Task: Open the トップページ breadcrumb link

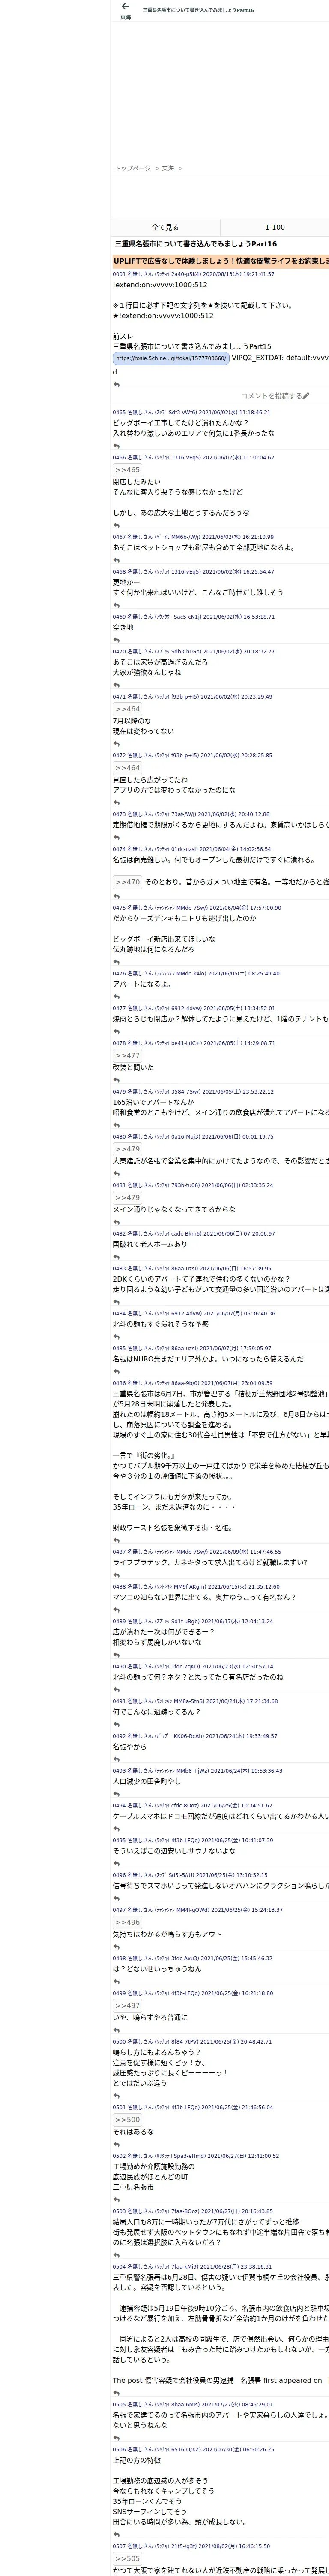Action: [x=133, y=168]
